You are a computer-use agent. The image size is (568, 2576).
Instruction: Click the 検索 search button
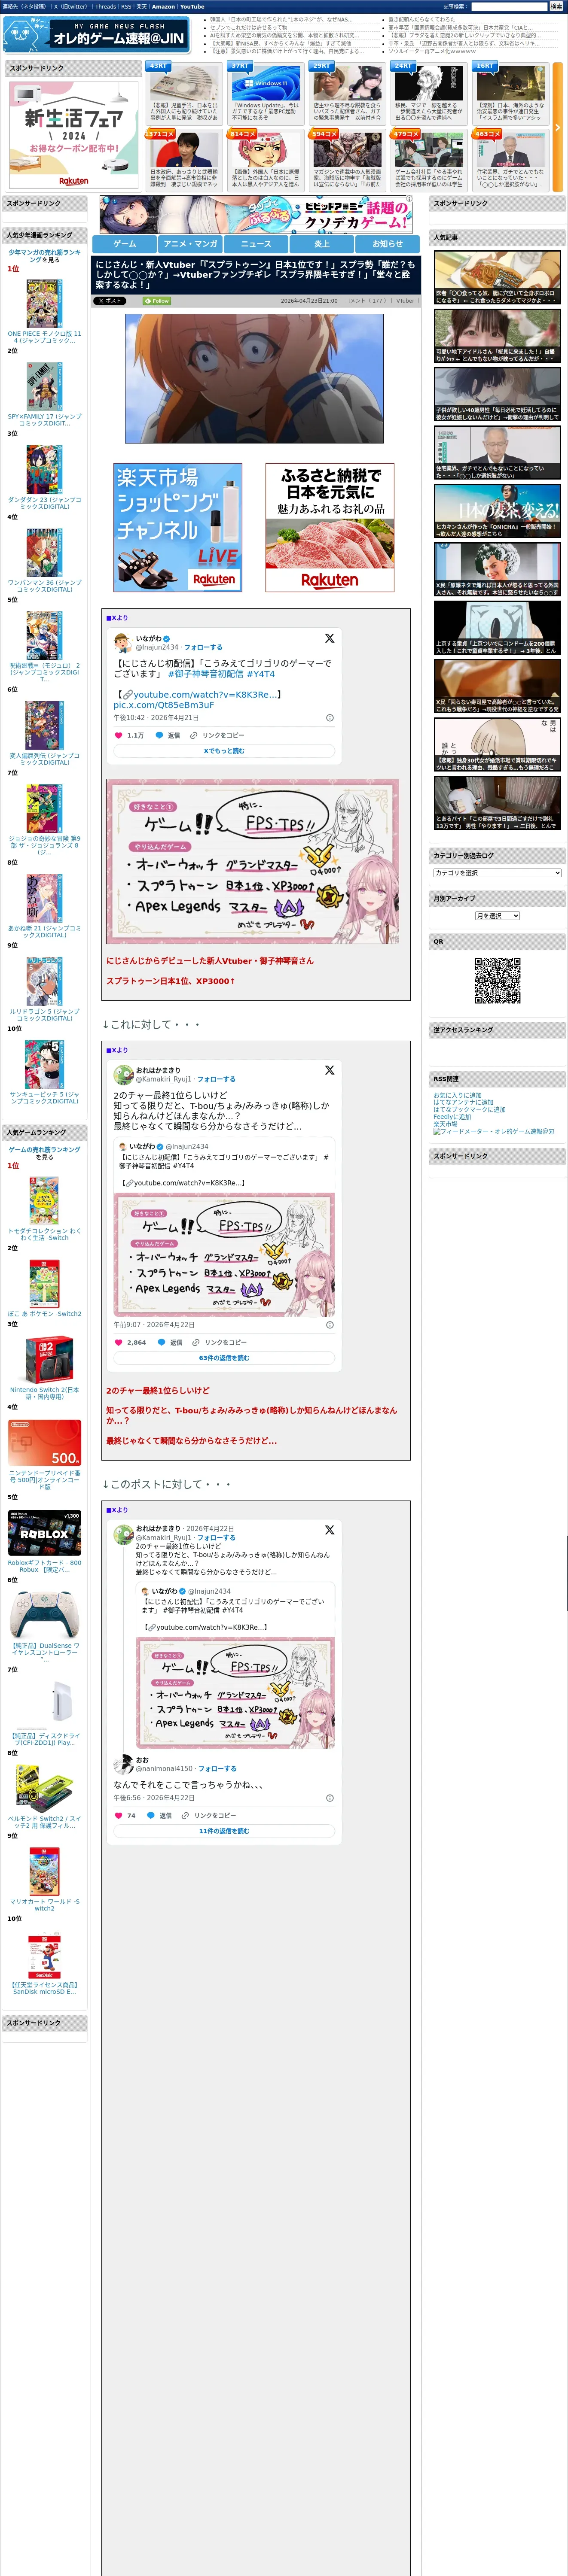[556, 7]
